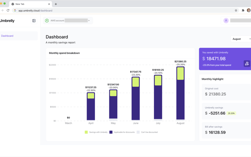The height and width of the screenshot is (157, 251).
Task: Click the $18100.25 label above July bar
Action: (x=158, y=70)
